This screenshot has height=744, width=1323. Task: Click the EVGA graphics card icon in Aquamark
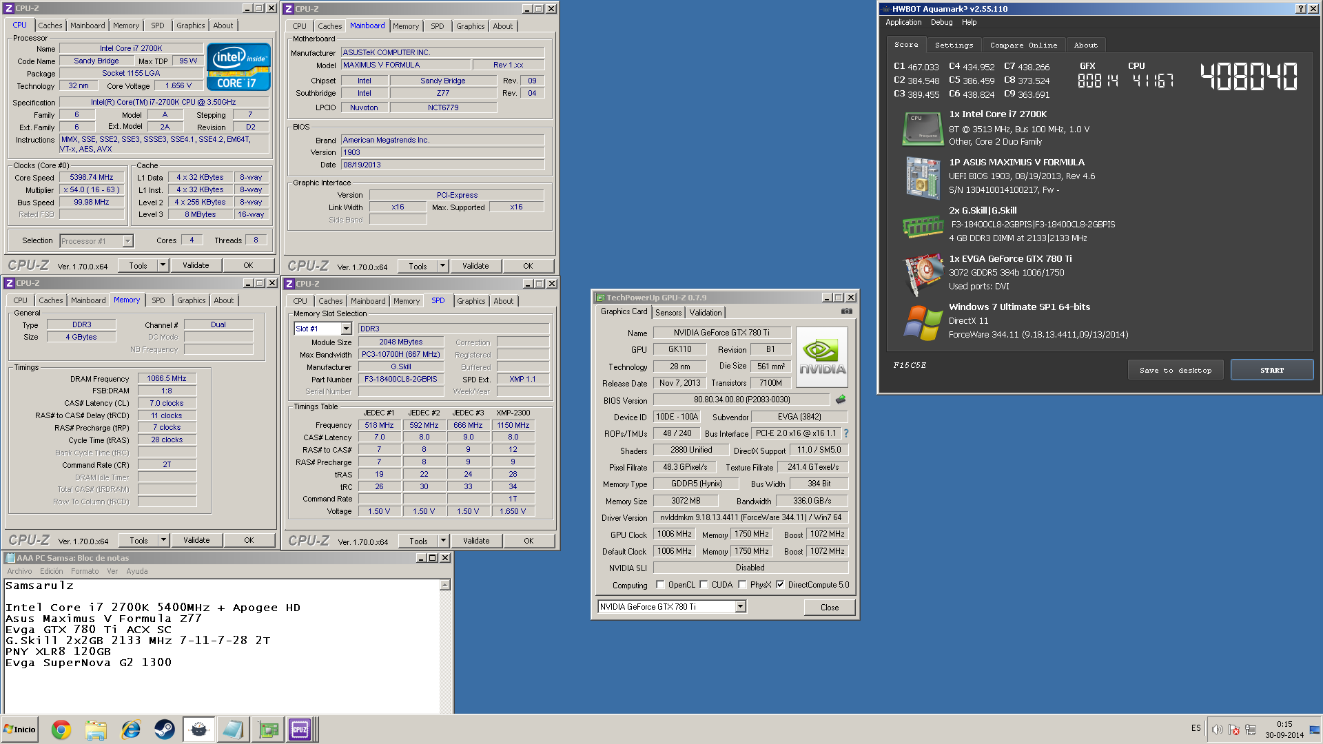(923, 274)
